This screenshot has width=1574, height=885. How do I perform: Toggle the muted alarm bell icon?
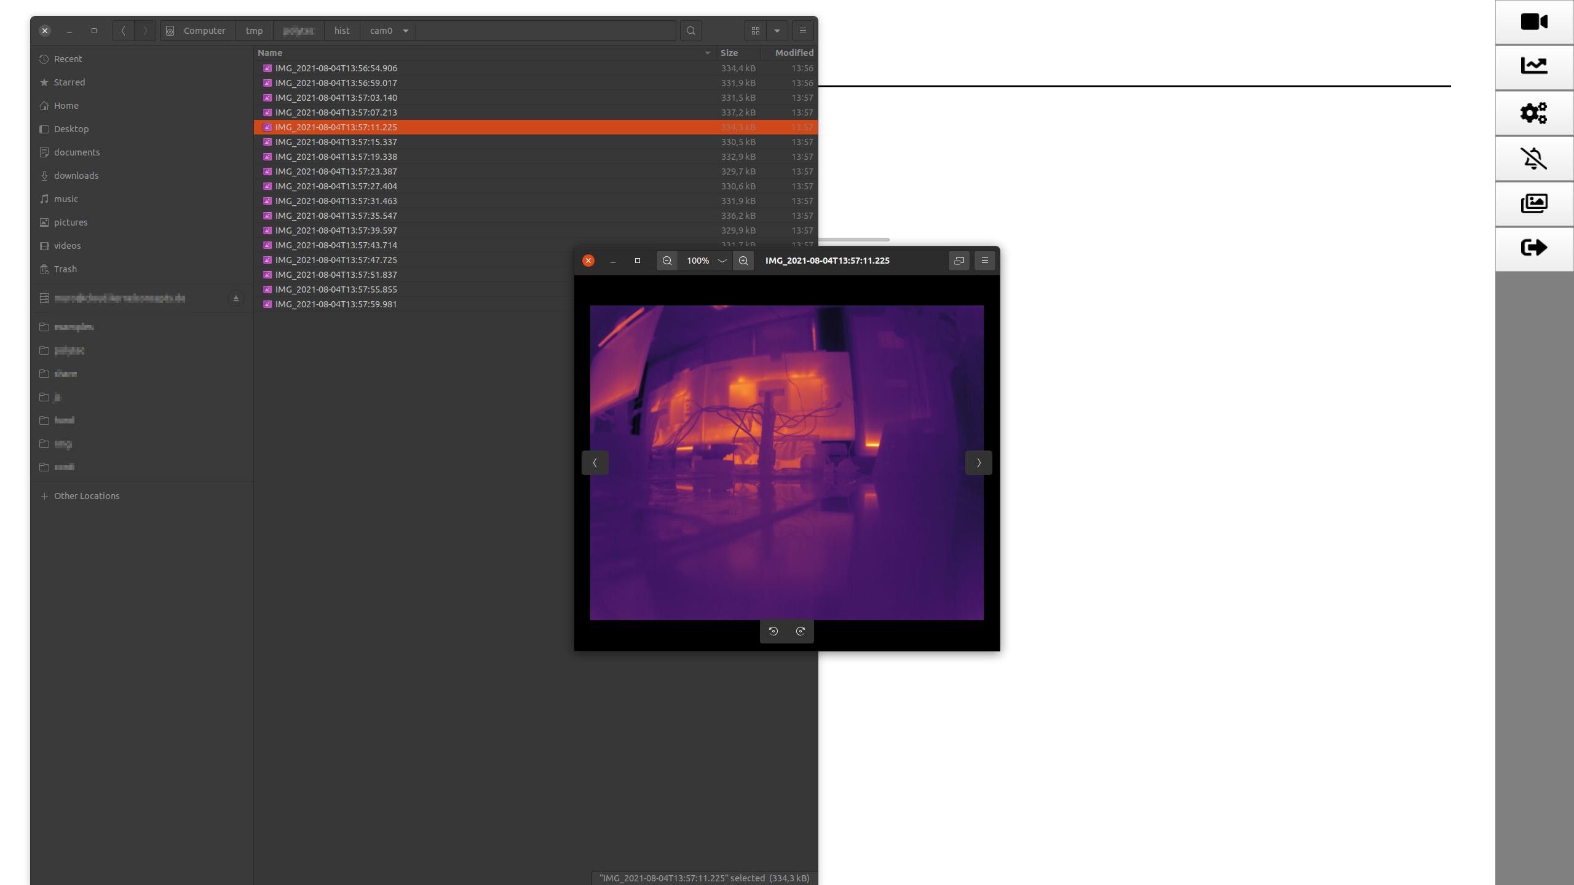coord(1534,159)
